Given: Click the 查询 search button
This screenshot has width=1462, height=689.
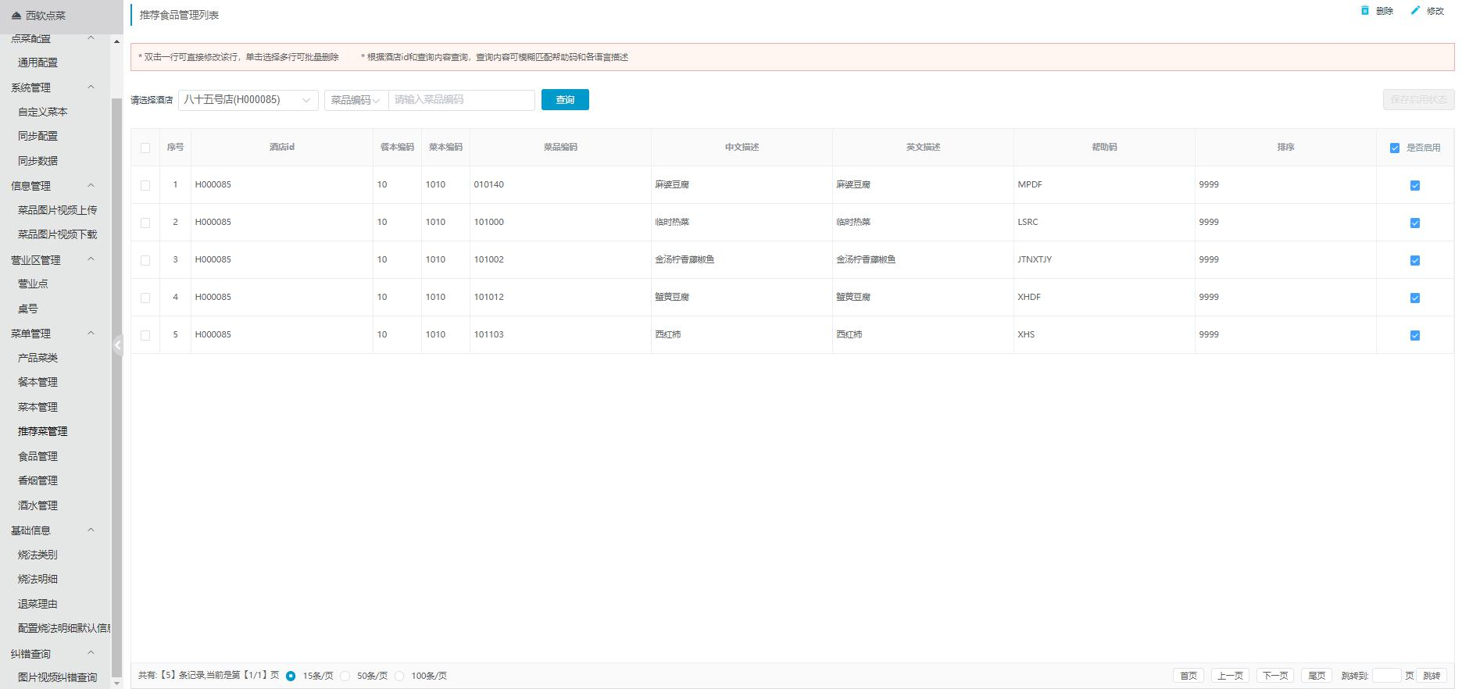Looking at the screenshot, I should click(x=564, y=100).
